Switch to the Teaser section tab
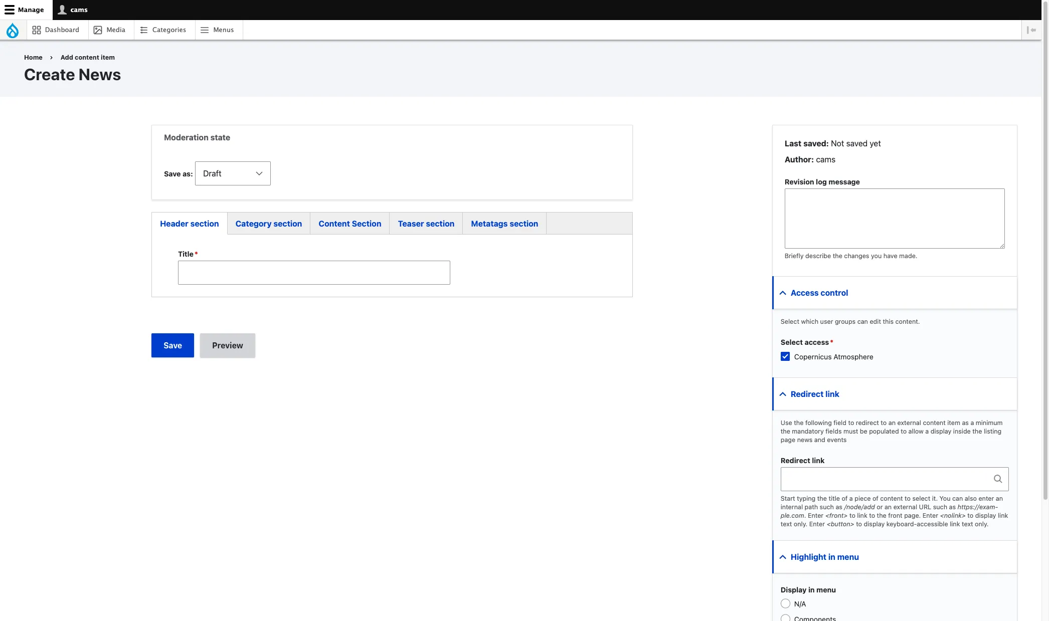 click(426, 224)
